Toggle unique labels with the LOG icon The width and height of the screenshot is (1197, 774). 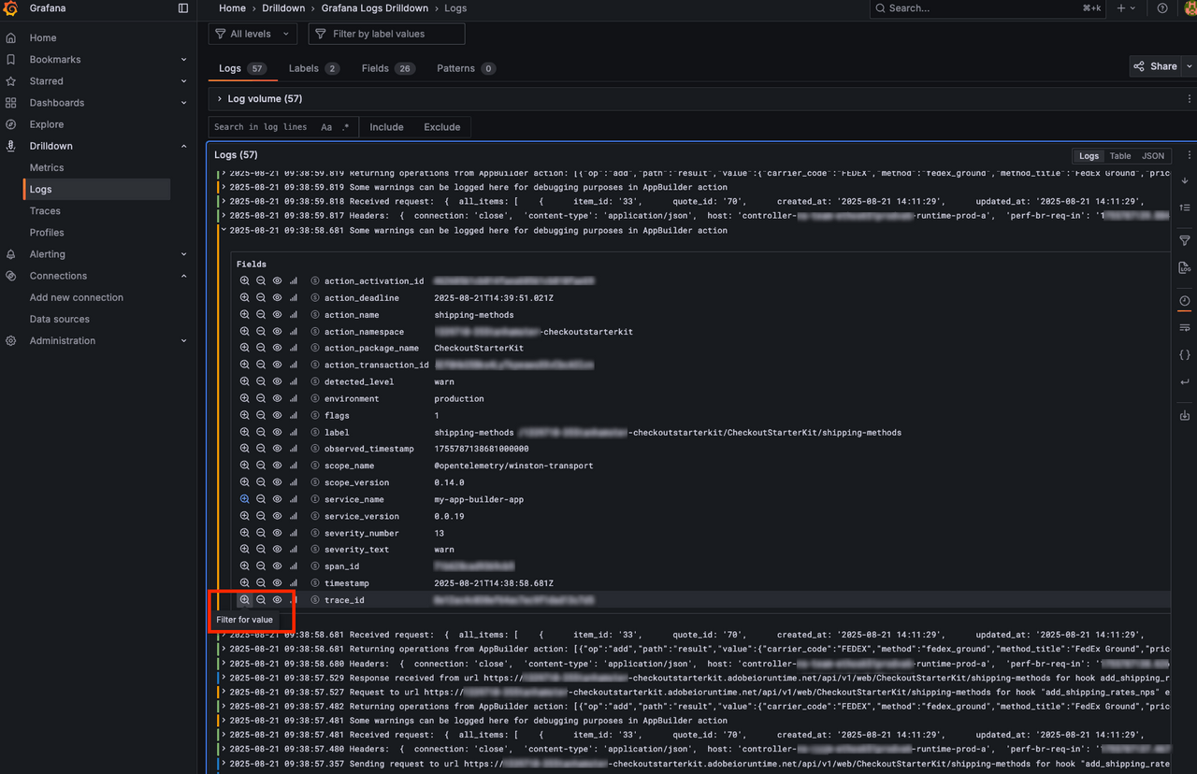[x=1184, y=267]
